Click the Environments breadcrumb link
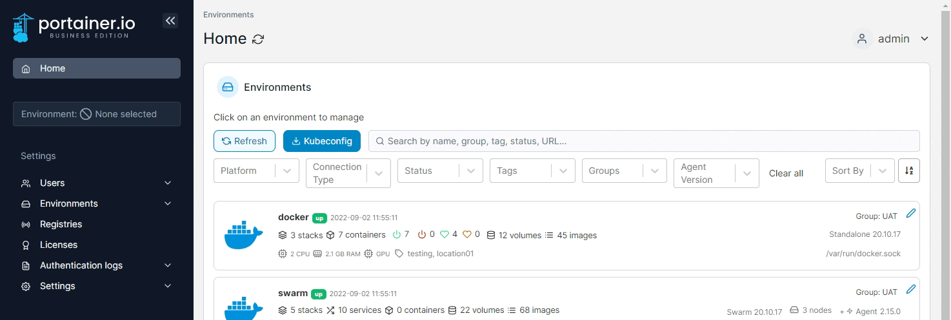 [228, 14]
